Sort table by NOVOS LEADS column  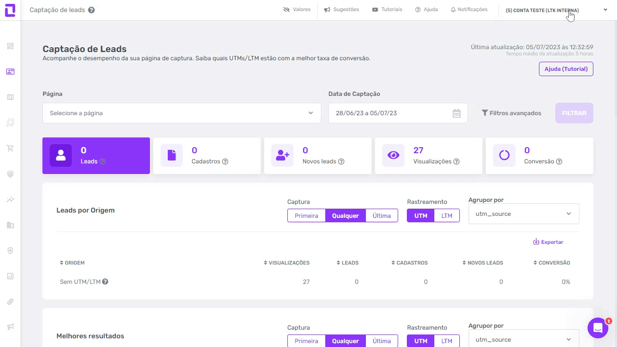coord(483,263)
